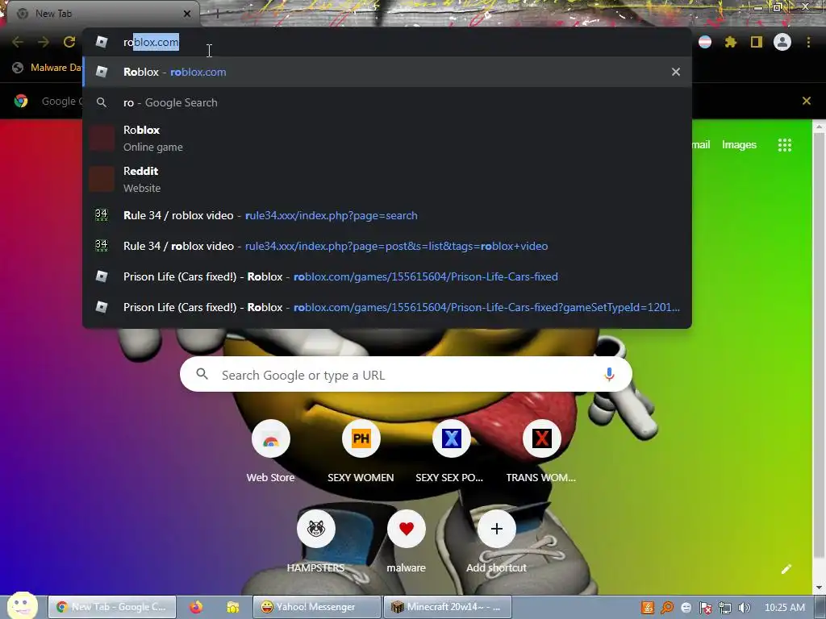826x619 pixels.
Task: Start voice search with the microphone icon
Action: tap(610, 374)
